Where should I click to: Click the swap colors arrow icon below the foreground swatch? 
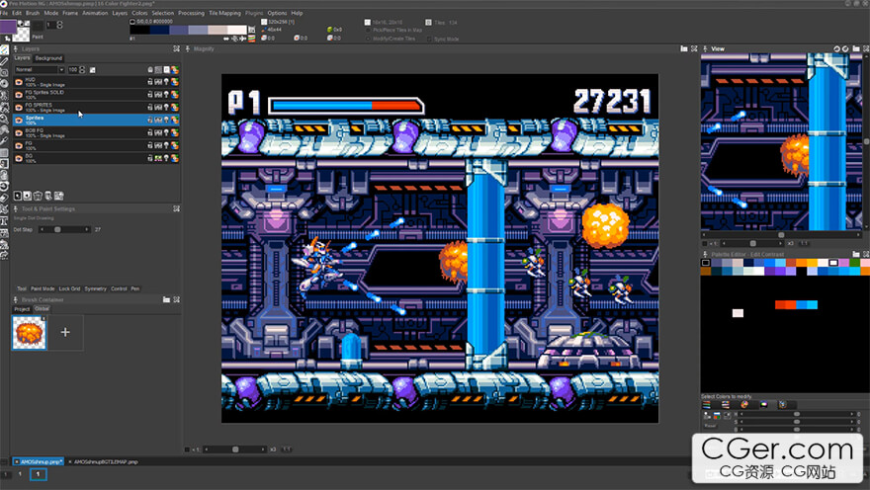pyautogui.click(x=7, y=39)
